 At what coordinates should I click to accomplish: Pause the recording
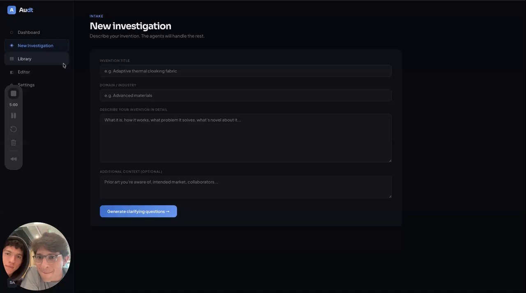coord(14,116)
